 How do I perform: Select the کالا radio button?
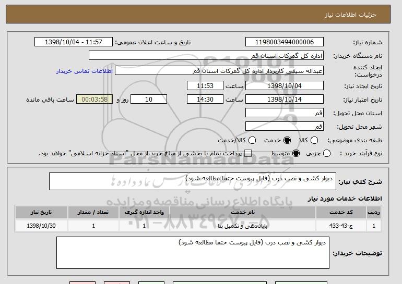(x=314, y=140)
